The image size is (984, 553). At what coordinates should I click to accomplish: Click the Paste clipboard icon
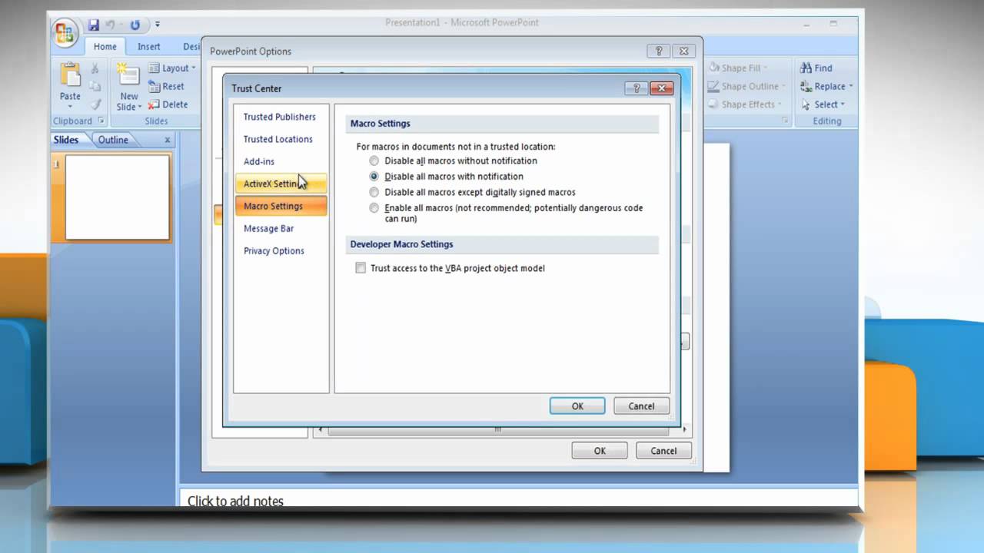[x=70, y=75]
